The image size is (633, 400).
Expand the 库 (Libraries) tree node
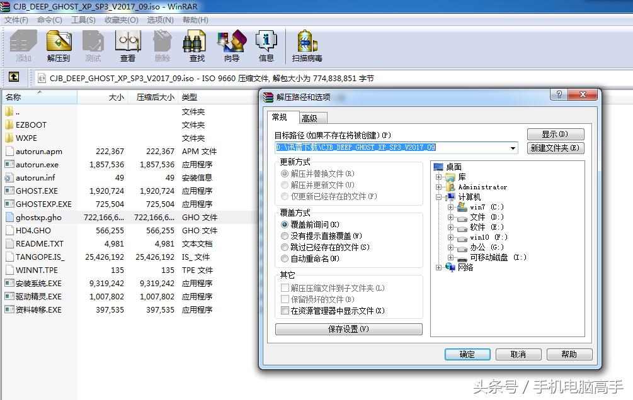[x=439, y=177]
